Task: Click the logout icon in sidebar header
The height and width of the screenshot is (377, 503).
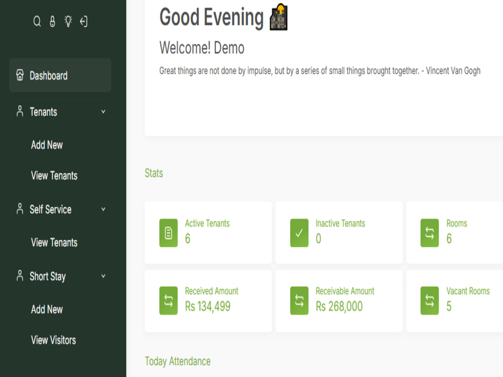Action: [x=83, y=22]
